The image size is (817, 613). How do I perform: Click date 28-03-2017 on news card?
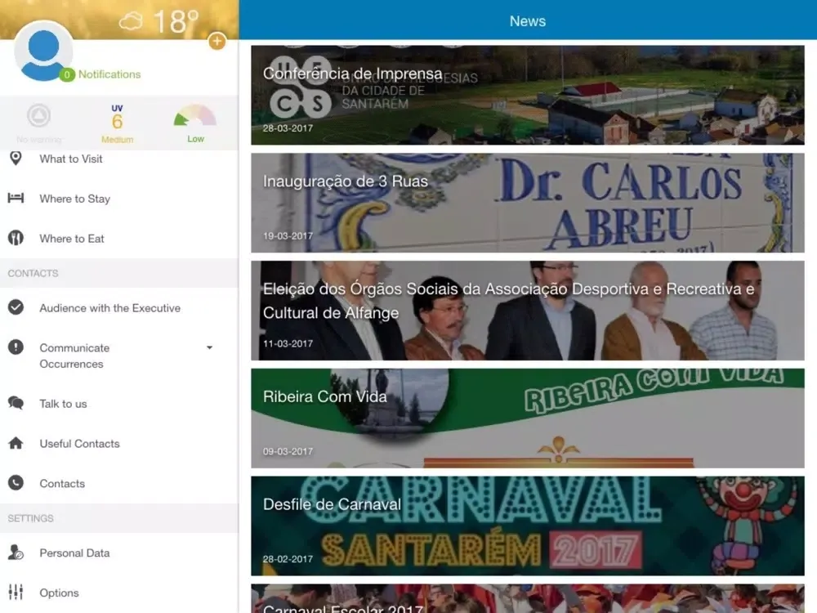click(x=288, y=128)
